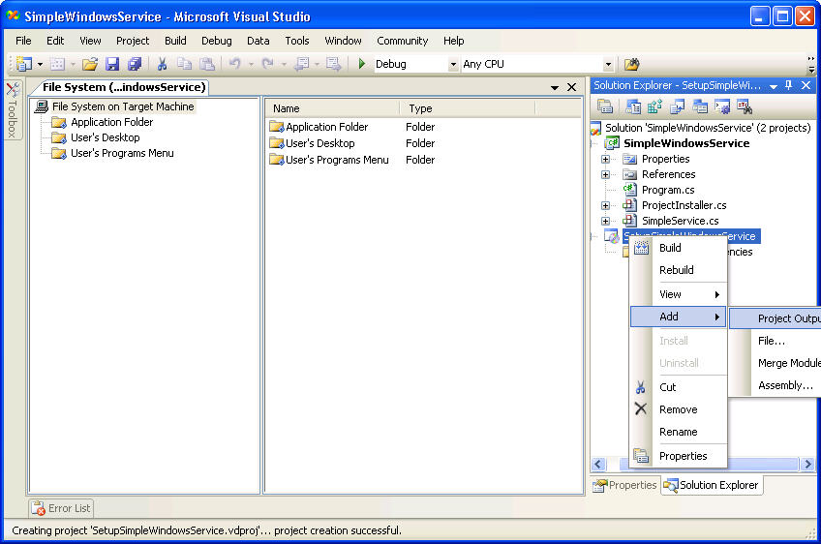
Task: Close the Solution Explorer panel
Action: [806, 85]
